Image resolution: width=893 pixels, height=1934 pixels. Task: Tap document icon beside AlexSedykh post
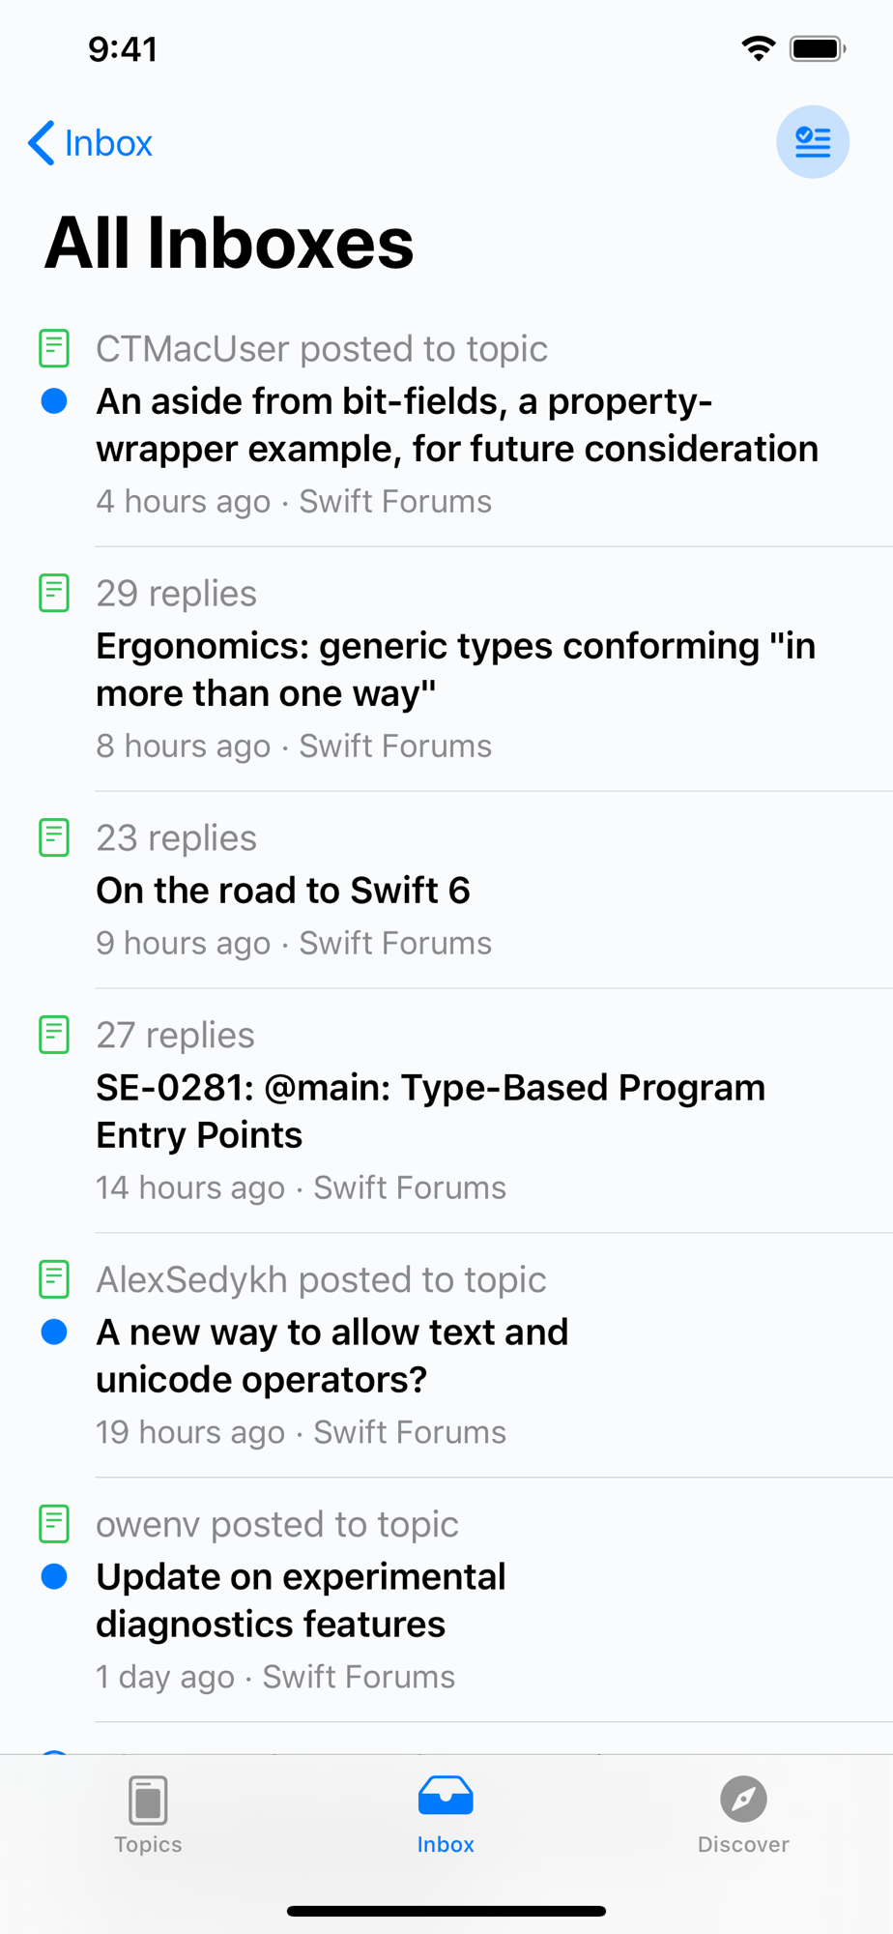click(54, 1279)
